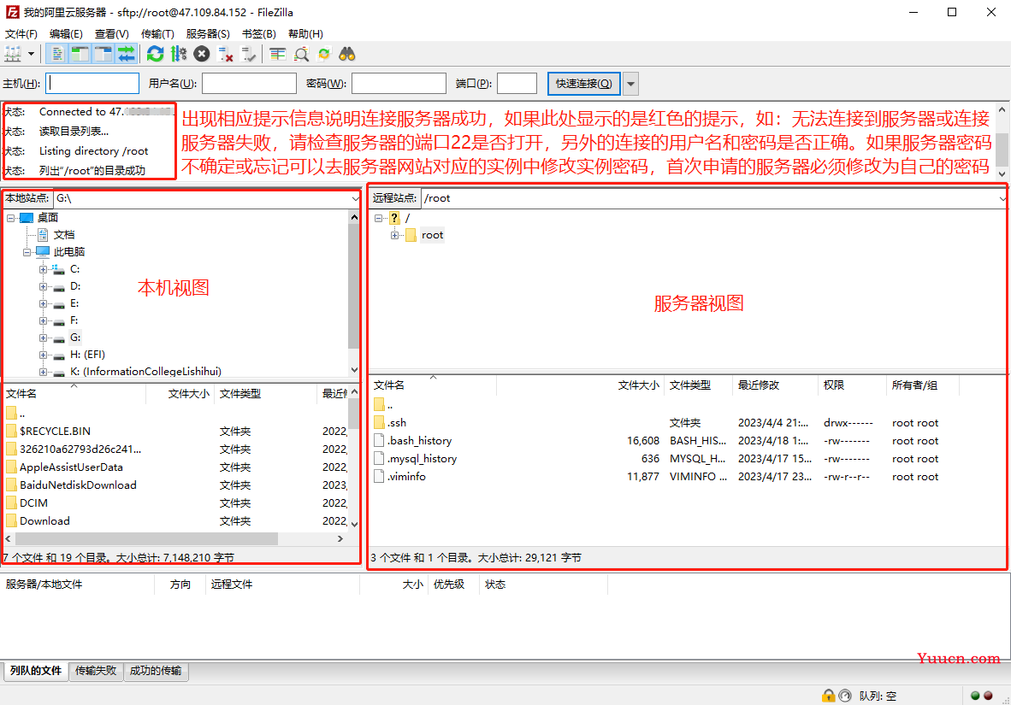This screenshot has width=1011, height=705.
Task: Select the E: drive icon
Action: click(59, 304)
